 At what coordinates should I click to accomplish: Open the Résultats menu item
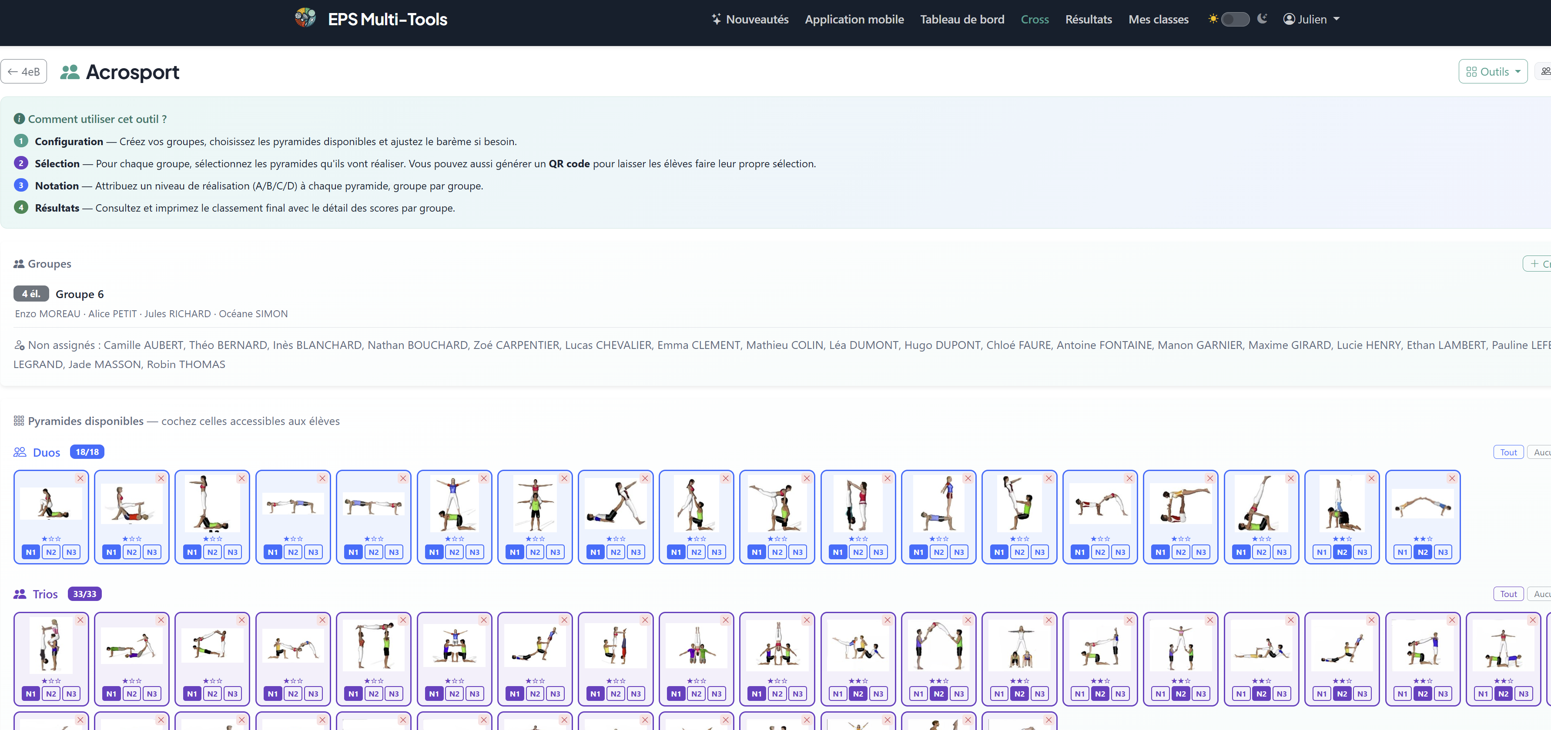tap(1088, 19)
